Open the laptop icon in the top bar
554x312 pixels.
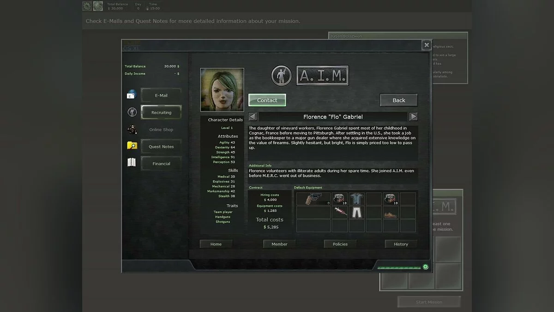pos(98,6)
